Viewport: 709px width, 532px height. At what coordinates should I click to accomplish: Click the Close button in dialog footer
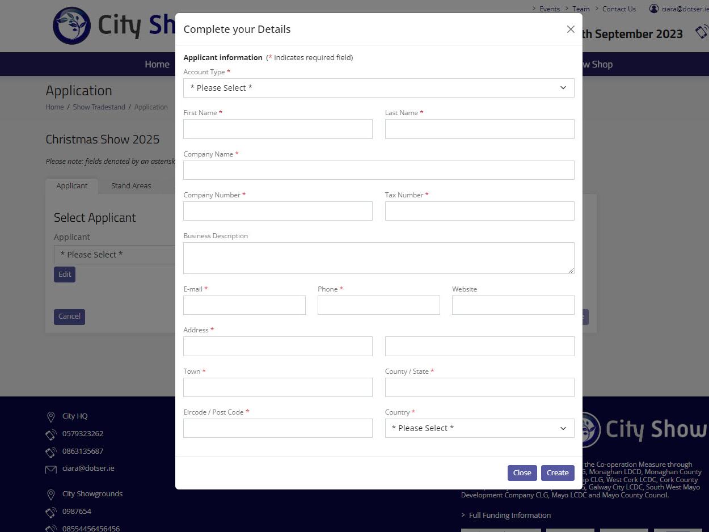(x=522, y=473)
